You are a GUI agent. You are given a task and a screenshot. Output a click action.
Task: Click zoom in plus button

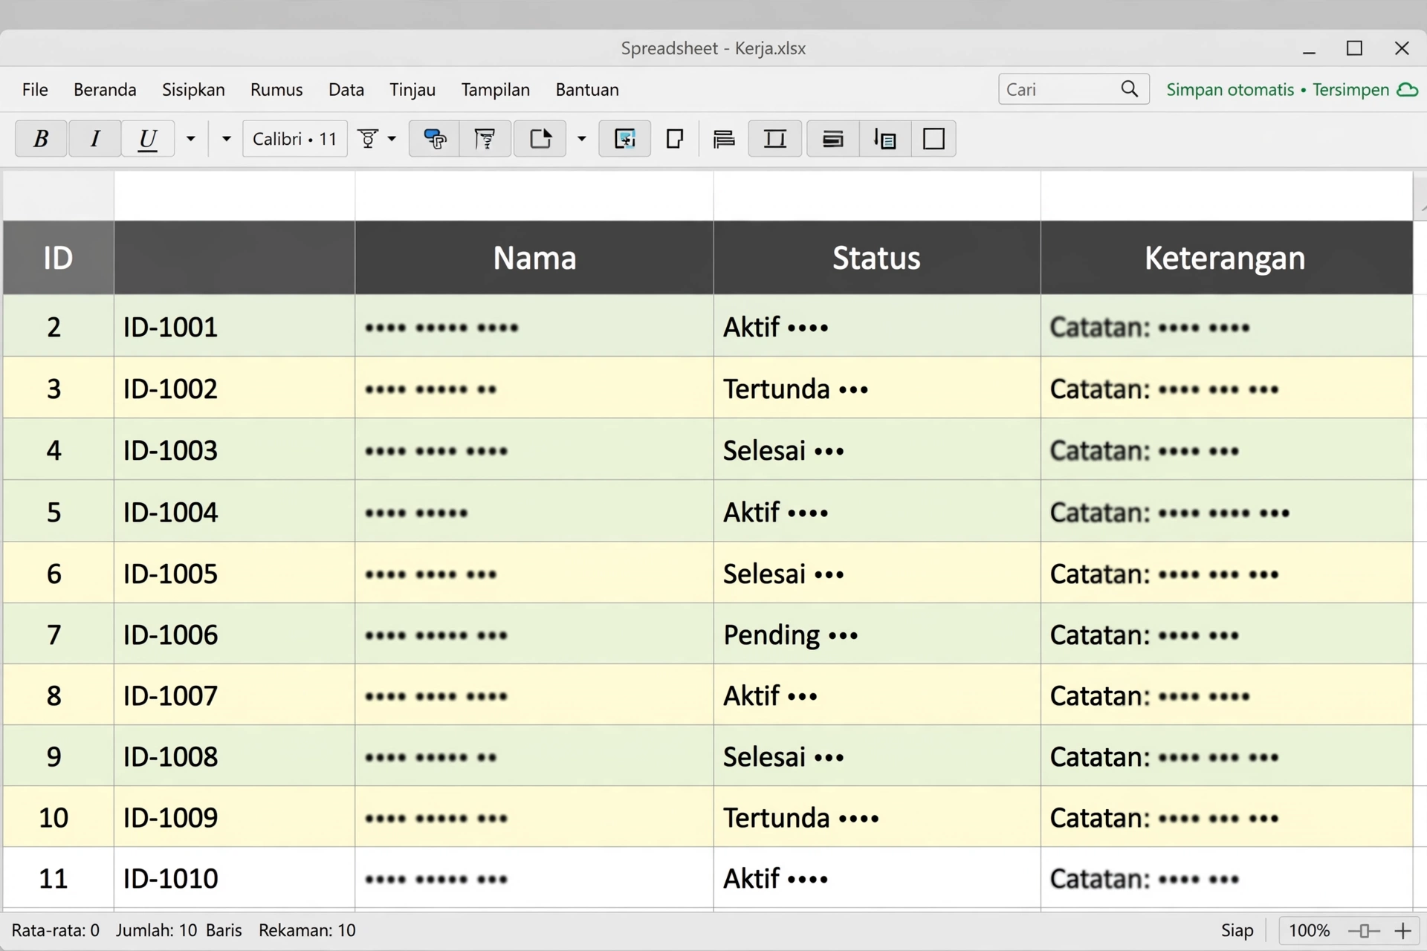coord(1403,931)
